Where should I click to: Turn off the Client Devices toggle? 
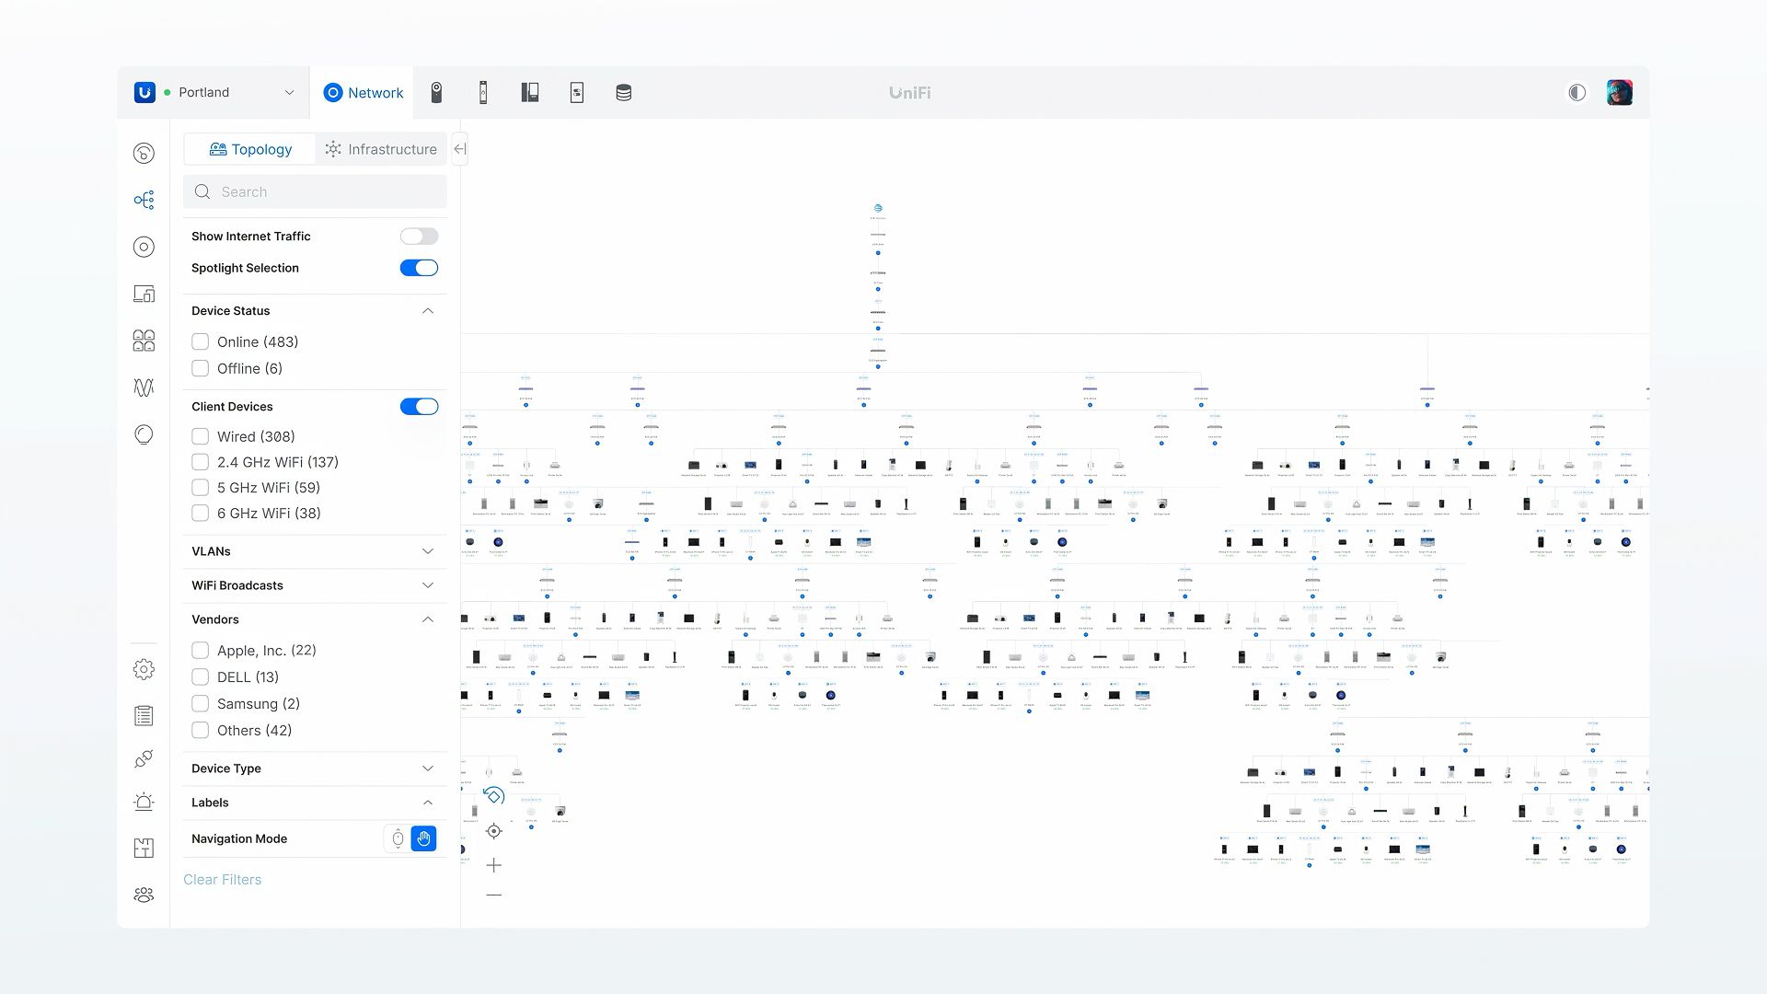[x=419, y=407]
